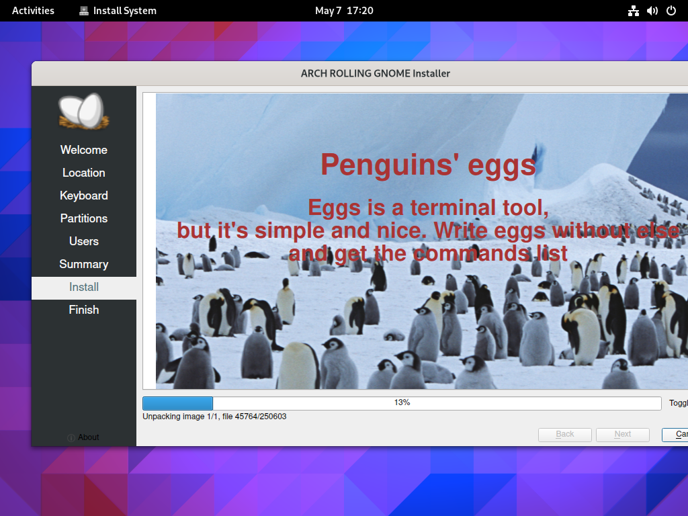
Task: Click the network tray icon
Action: point(633,10)
